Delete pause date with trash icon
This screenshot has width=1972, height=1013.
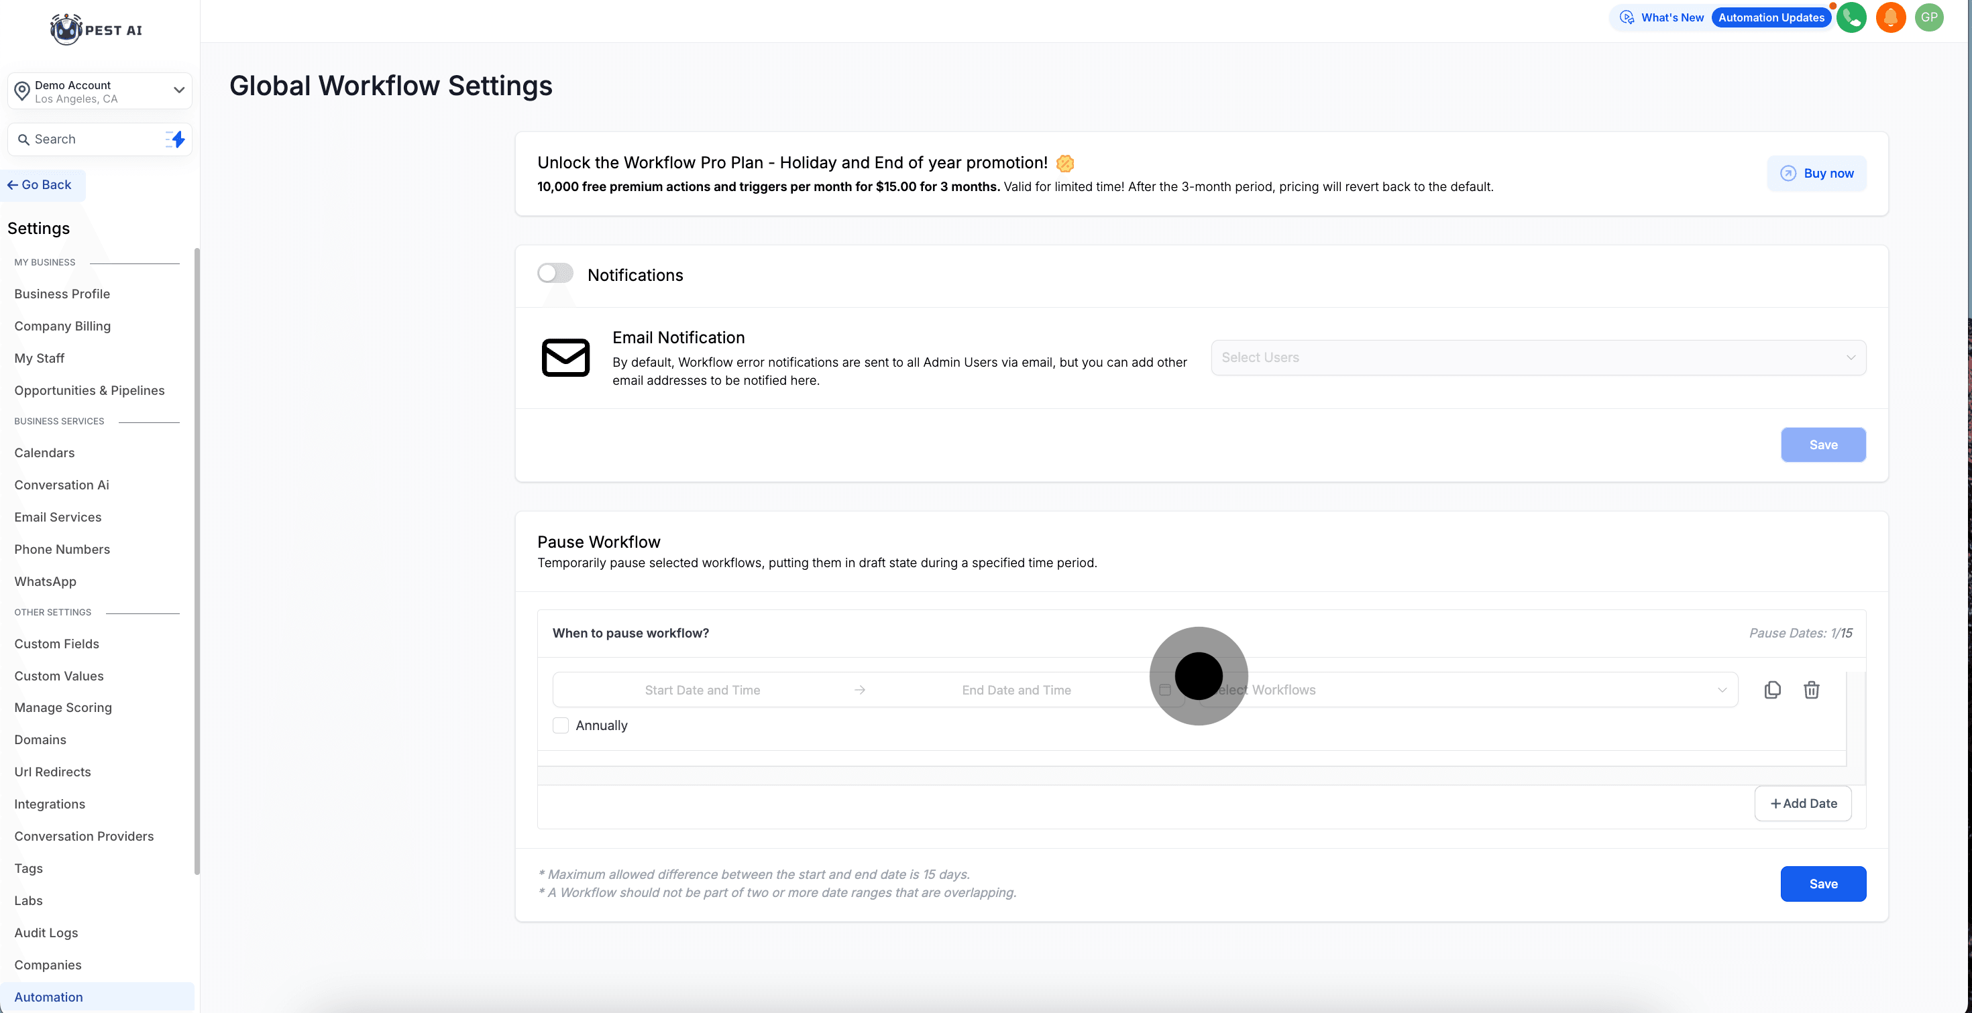pyautogui.click(x=1811, y=689)
